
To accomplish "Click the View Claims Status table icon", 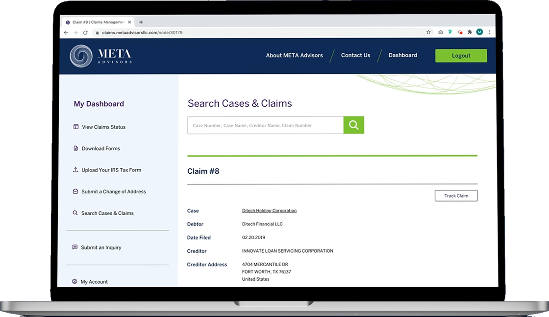I will (x=75, y=127).
